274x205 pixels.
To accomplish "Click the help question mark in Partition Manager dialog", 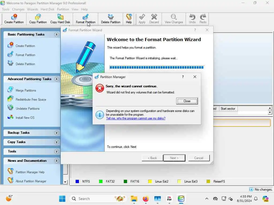I will 183,77.
